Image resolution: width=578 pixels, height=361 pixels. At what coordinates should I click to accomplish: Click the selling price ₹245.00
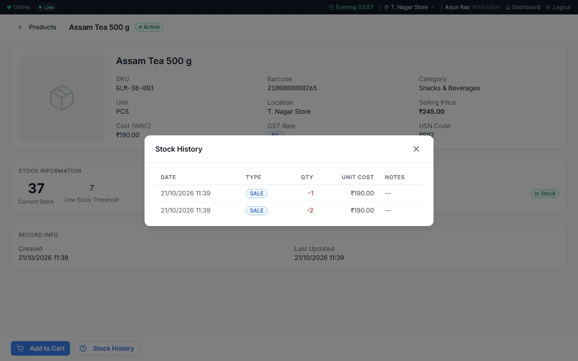(432, 111)
